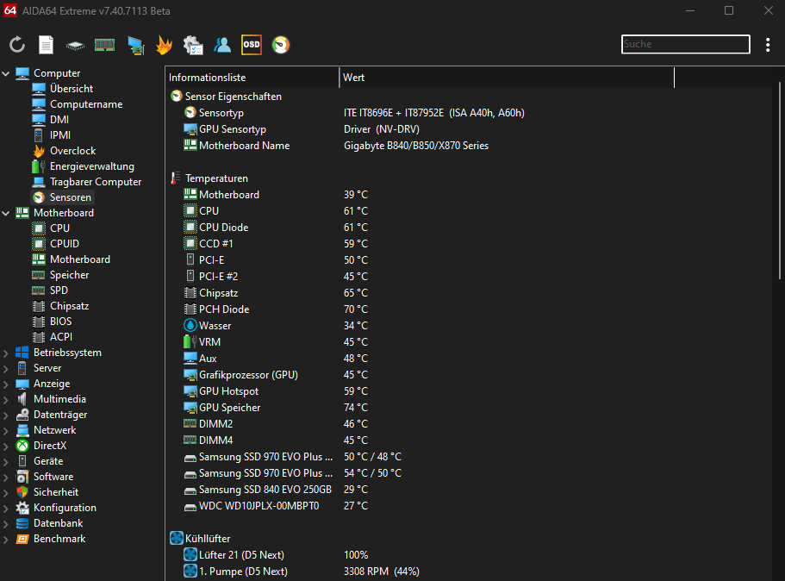Screen dimensions: 785x581
Task: Expand the Anzeige tree node
Action: coord(6,384)
